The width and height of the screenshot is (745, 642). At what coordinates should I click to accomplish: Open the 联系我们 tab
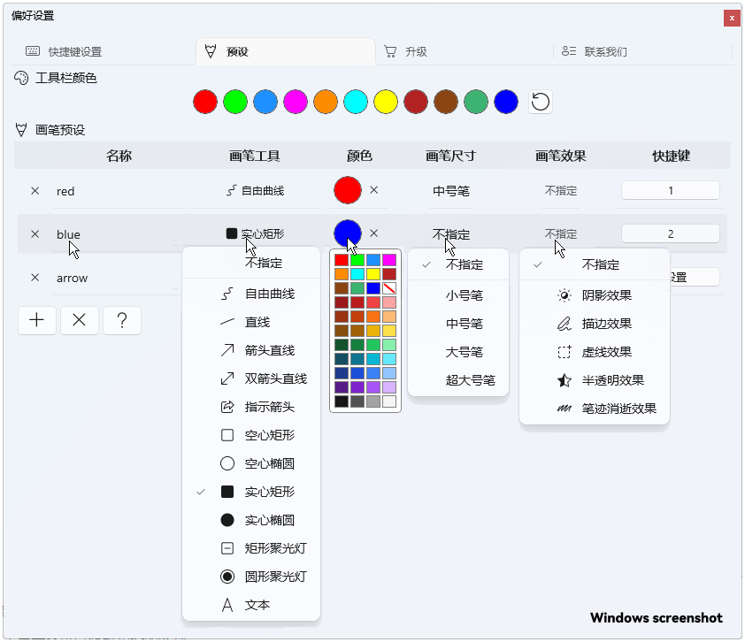(x=594, y=51)
